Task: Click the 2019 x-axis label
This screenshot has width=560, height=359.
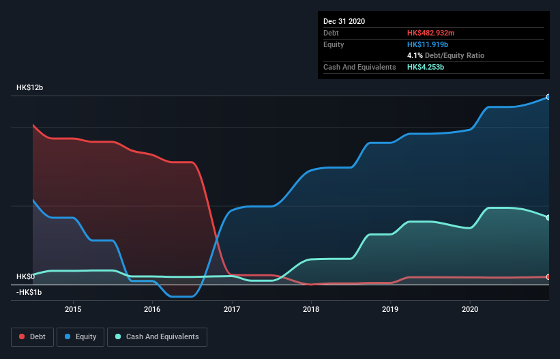Action: point(390,309)
